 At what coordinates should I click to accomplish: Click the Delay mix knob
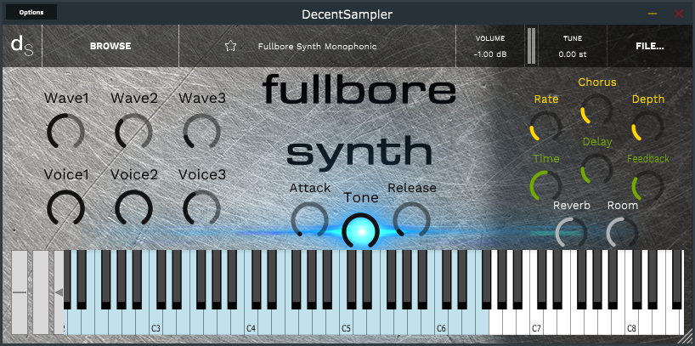point(597,169)
